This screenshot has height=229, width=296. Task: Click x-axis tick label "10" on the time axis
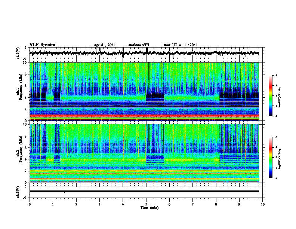(263, 204)
